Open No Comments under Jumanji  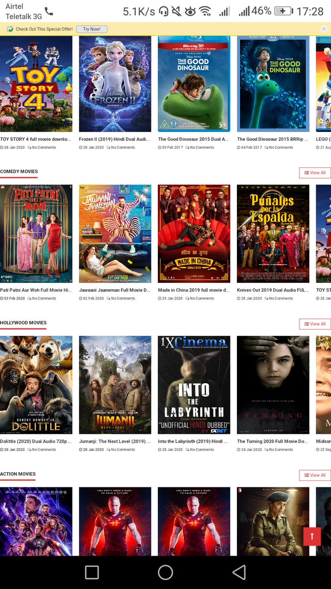click(x=121, y=450)
